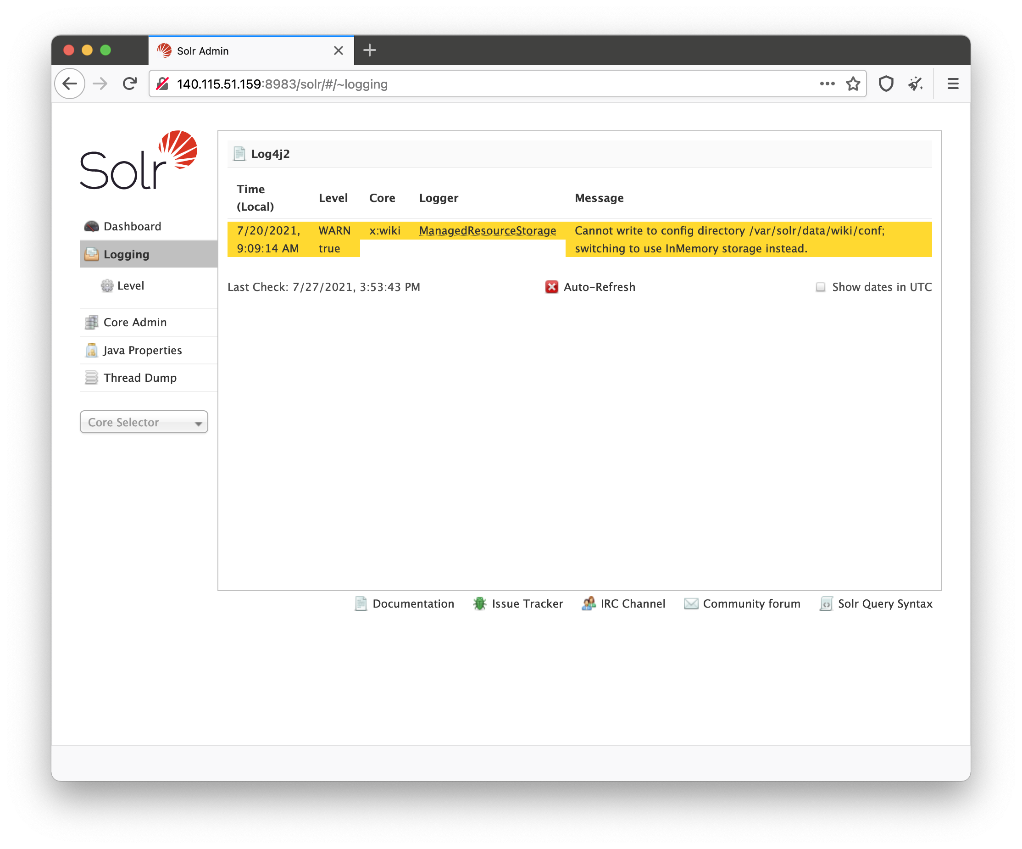
Task: Click the Solr logo
Action: pyautogui.click(x=139, y=160)
